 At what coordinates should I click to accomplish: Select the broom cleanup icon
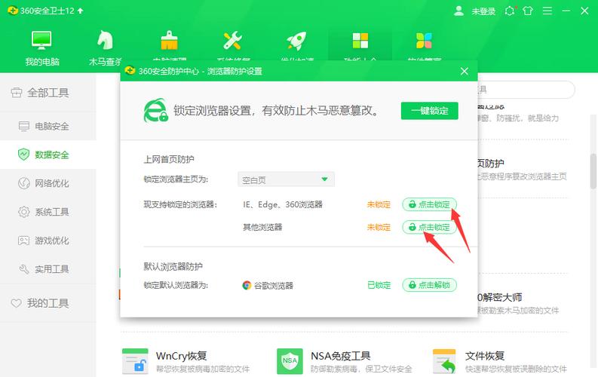(169, 41)
